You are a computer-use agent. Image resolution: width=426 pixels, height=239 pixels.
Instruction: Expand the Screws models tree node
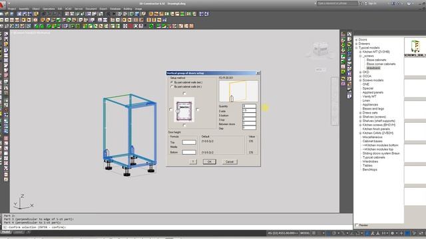361,80
